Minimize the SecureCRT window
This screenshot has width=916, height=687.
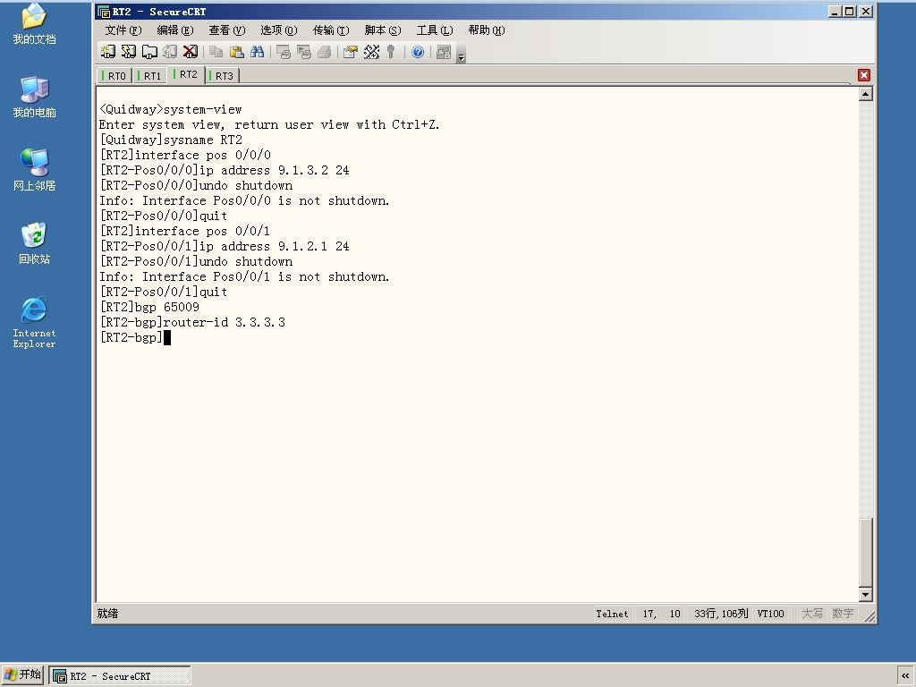(835, 12)
